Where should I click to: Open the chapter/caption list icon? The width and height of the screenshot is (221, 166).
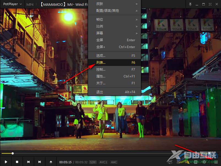click(196, 162)
